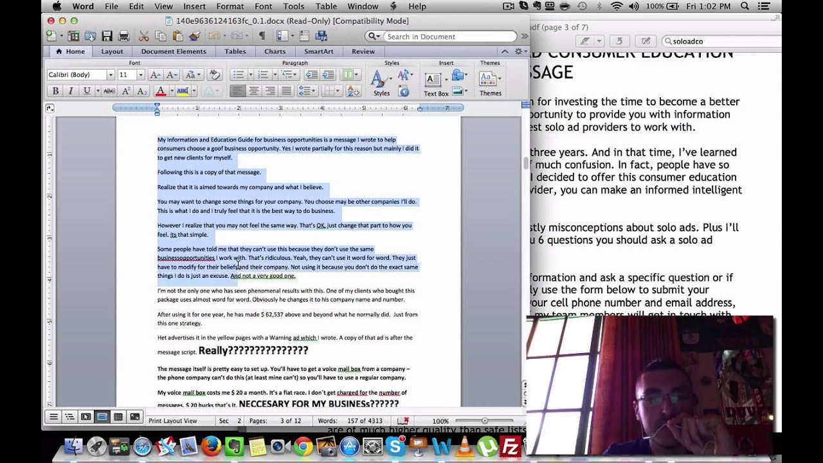Show paragraph marks with pilcrow icon
Image resolution: width=823 pixels, height=463 pixels.
pyautogui.click(x=262, y=36)
